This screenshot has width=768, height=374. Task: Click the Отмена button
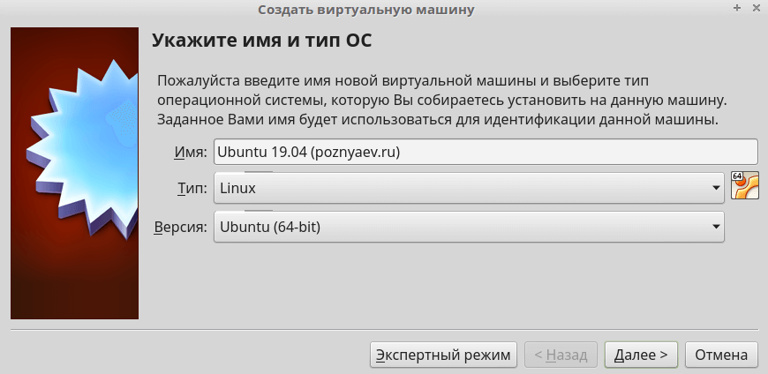[721, 355]
